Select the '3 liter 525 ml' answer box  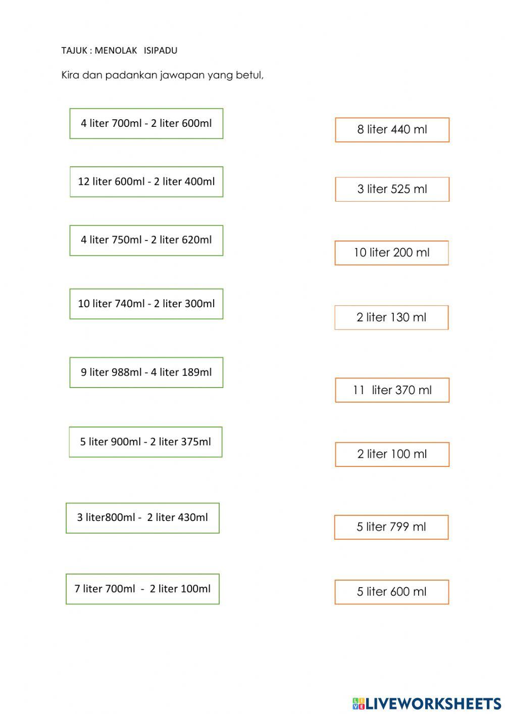pyautogui.click(x=392, y=189)
